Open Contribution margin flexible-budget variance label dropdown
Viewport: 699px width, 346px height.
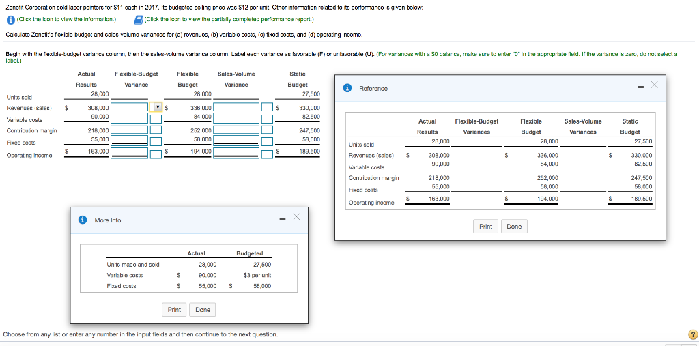coord(156,130)
